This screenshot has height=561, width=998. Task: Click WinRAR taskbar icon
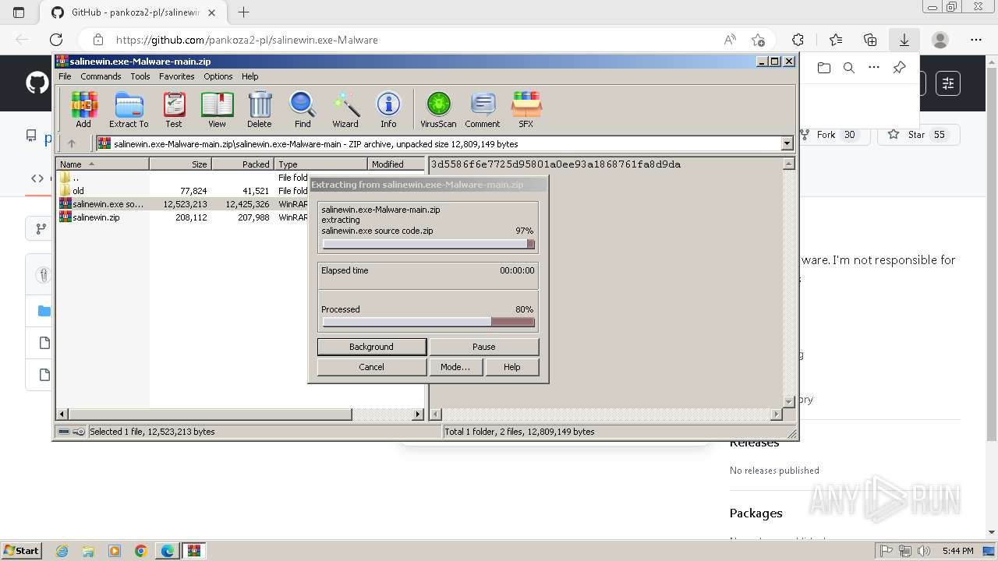click(193, 551)
